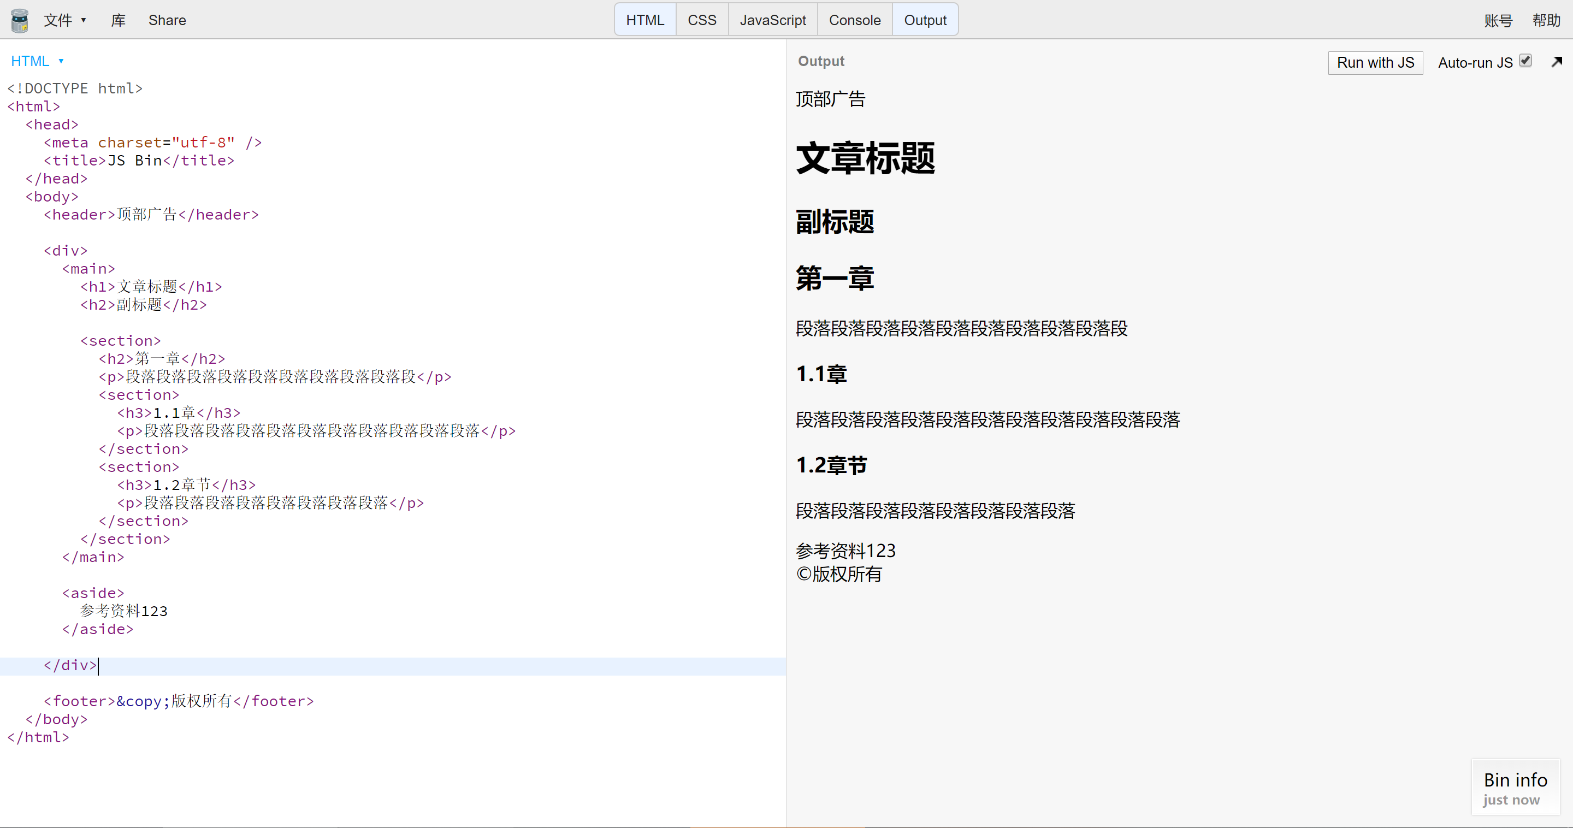Click the Run with JS button

(1375, 63)
